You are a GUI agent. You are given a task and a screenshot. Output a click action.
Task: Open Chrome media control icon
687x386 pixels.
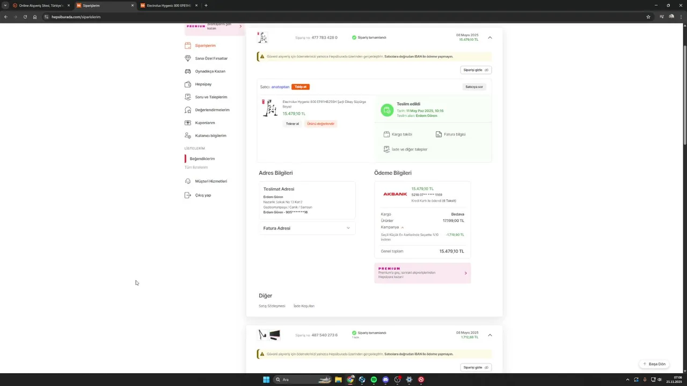pos(662,17)
